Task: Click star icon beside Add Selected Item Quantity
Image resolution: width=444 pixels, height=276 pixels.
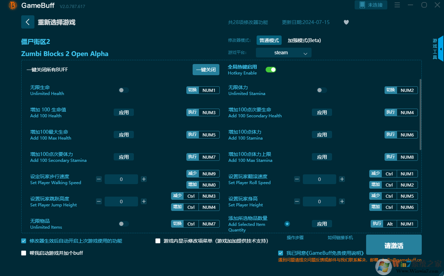Action: [287, 224]
